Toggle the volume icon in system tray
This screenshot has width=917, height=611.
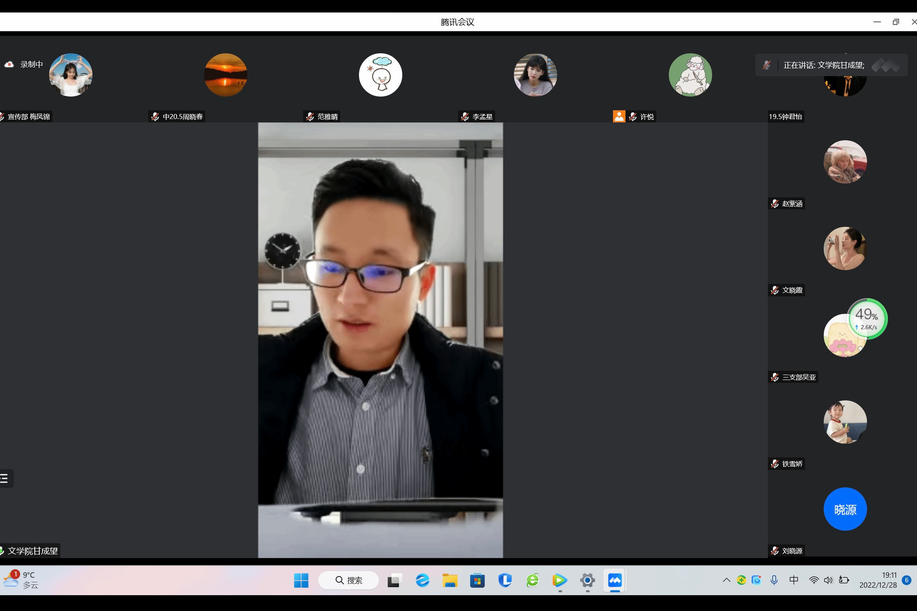click(x=828, y=580)
